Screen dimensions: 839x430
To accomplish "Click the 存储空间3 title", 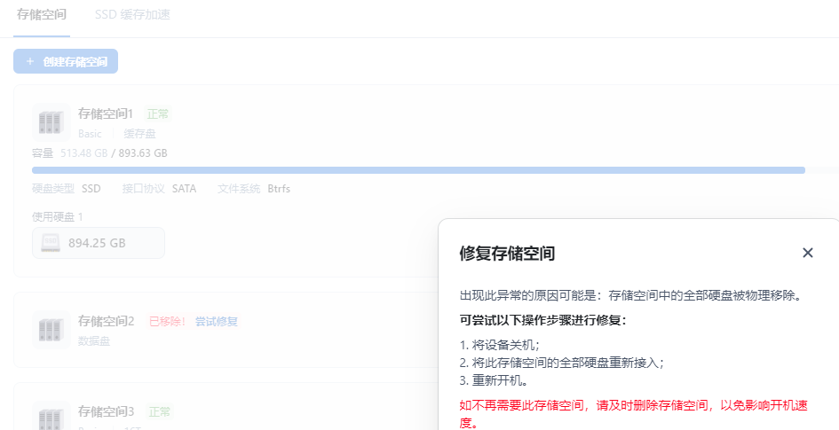I will [106, 411].
